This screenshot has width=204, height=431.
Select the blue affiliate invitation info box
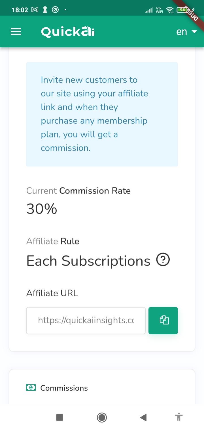102,114
